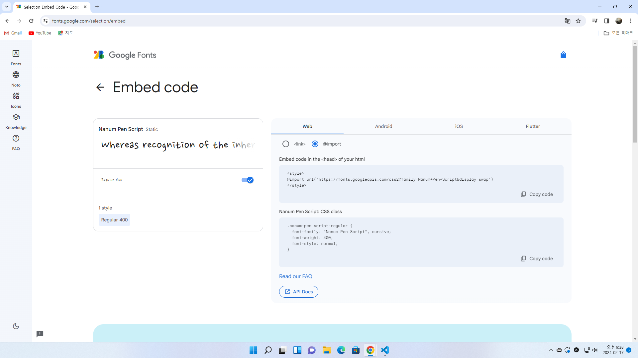Switch to the iOS tab

(x=459, y=126)
